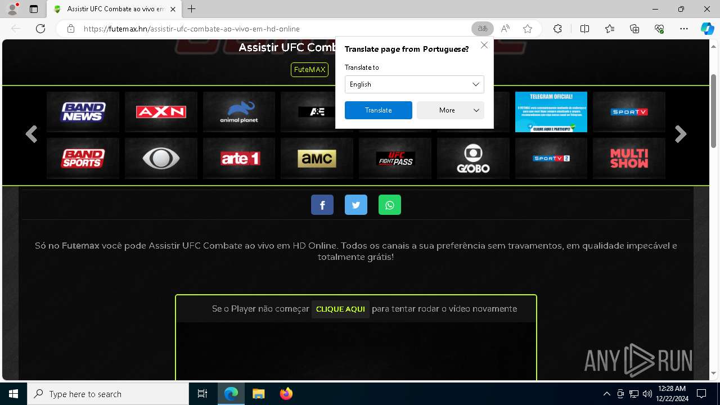Select the SporTV channel
Image resolution: width=720 pixels, height=405 pixels.
[629, 112]
